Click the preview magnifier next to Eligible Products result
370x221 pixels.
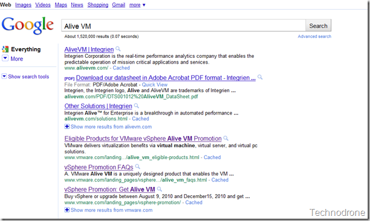pos(226,138)
